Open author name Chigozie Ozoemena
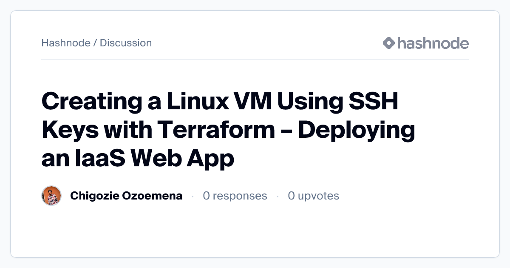The image size is (510, 268). pos(126,196)
